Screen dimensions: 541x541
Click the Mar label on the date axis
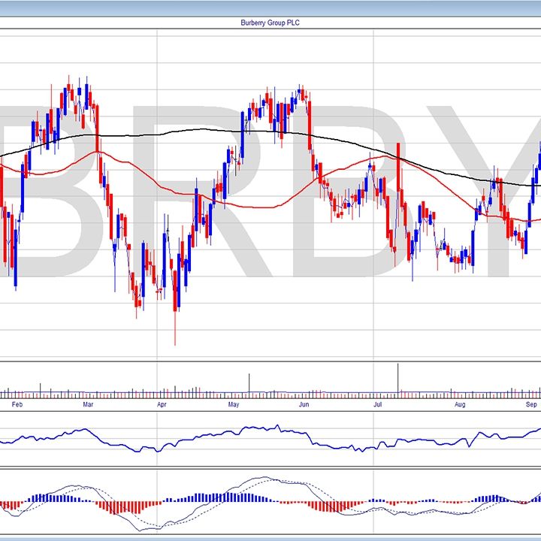click(88, 405)
